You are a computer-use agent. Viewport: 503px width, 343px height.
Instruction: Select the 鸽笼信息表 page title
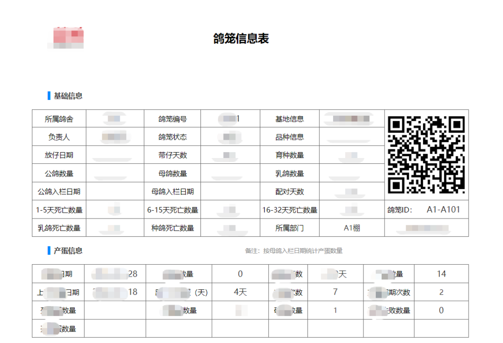tap(241, 39)
